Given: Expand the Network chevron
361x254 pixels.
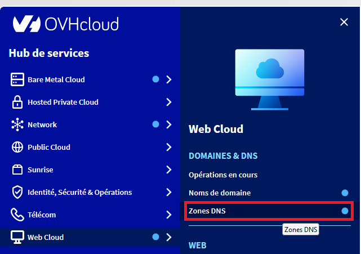Looking at the screenshot, I should 169,124.
